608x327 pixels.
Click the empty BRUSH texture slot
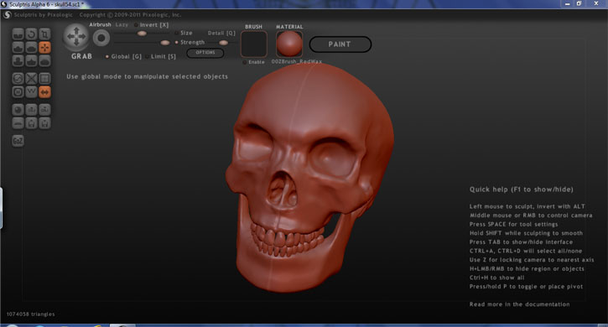(x=254, y=44)
